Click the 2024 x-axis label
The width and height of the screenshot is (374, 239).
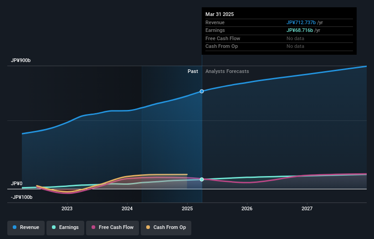point(127,209)
